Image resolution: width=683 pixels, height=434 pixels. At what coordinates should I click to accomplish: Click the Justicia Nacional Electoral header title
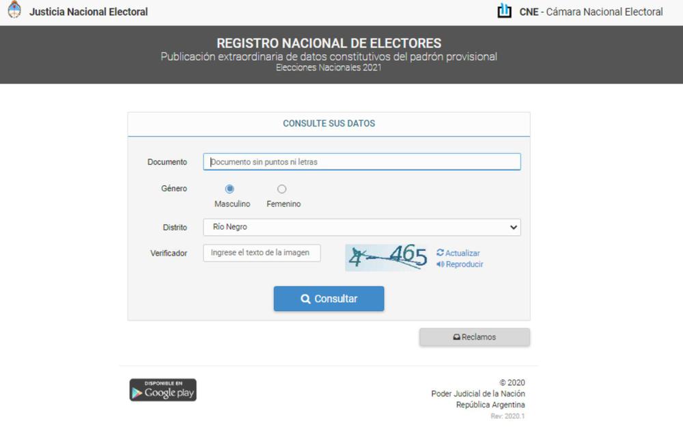[x=88, y=12]
